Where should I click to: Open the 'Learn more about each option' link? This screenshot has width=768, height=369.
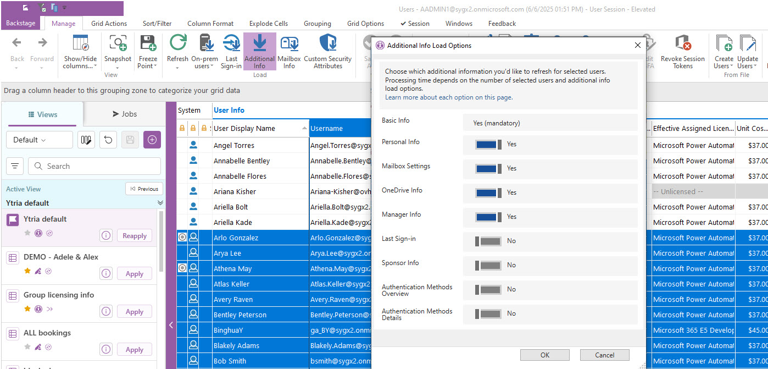point(448,97)
